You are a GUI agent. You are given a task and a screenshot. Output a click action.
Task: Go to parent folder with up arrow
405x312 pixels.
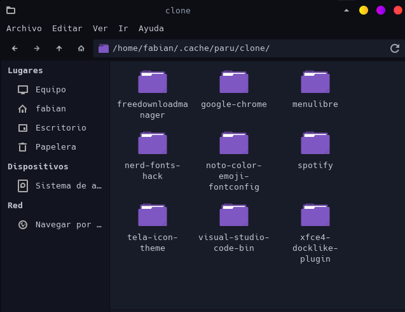[x=59, y=48]
